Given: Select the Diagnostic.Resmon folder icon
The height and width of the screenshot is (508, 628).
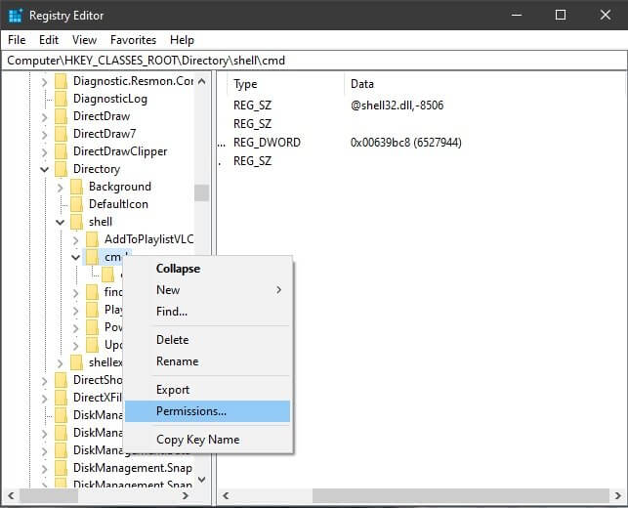Looking at the screenshot, I should pyautogui.click(x=61, y=81).
